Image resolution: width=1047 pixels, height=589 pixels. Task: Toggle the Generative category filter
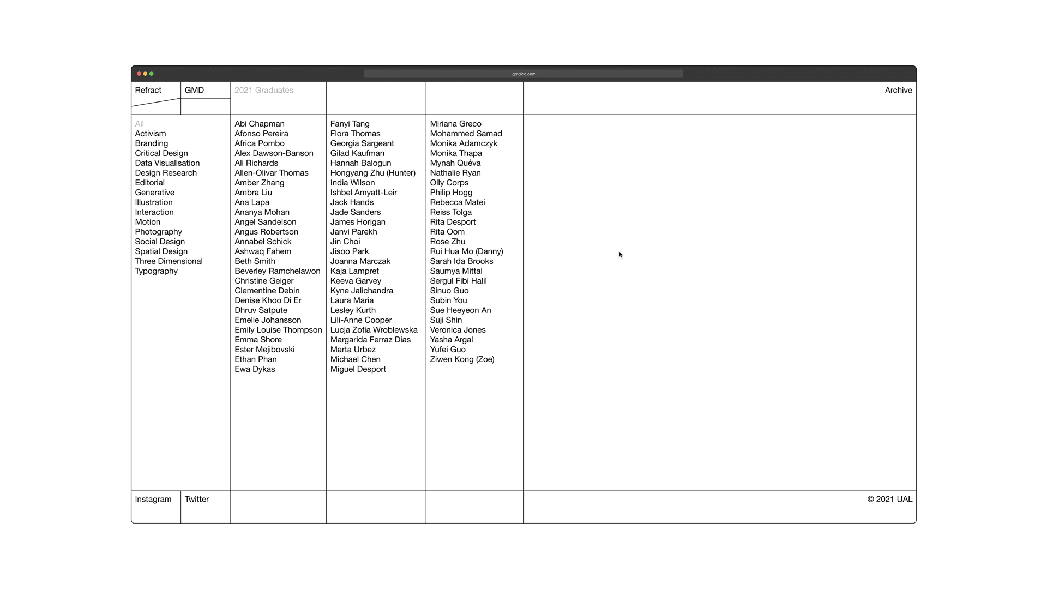pyautogui.click(x=154, y=193)
